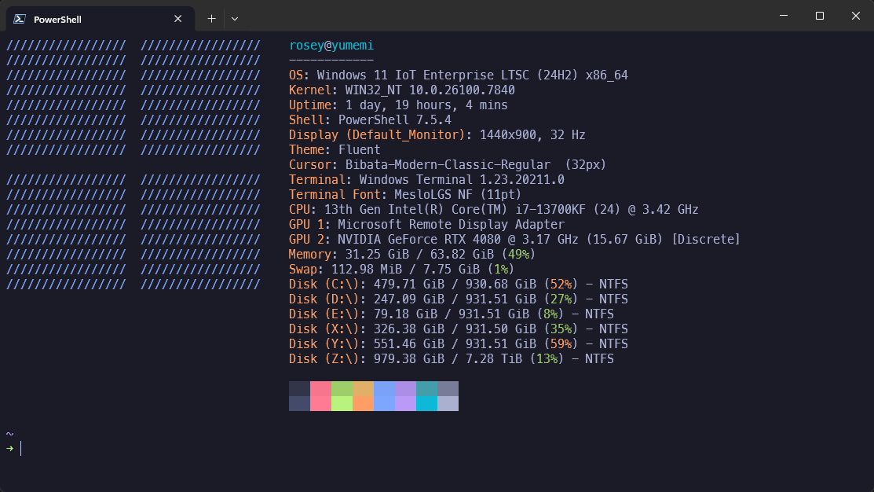874x492 pixels.
Task: Click the rosey@yumemi header text
Action: point(331,45)
